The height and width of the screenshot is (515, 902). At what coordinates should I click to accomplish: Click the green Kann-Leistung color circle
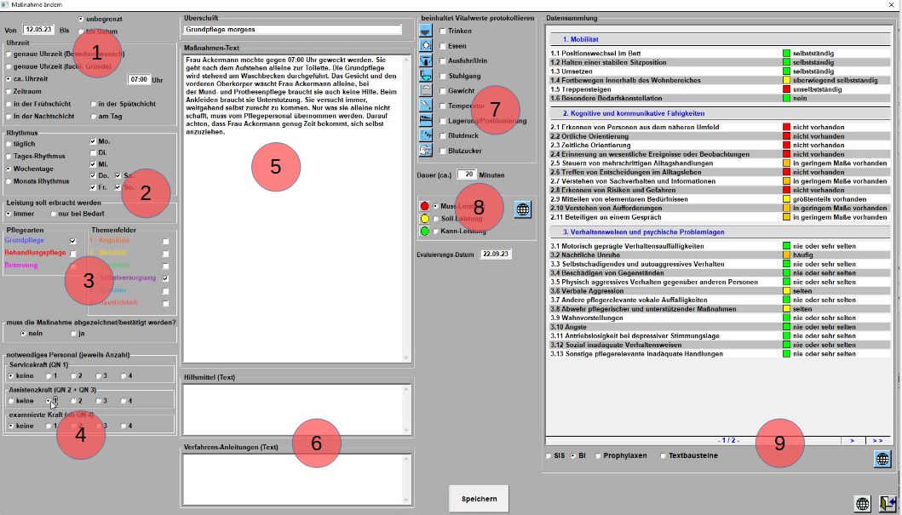(425, 231)
